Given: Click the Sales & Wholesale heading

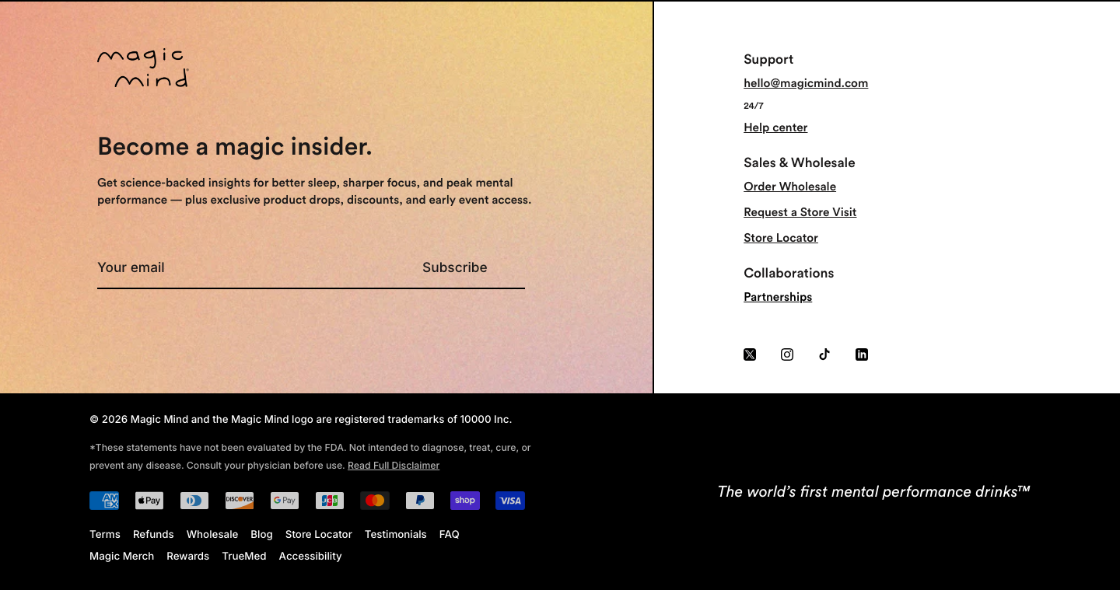Looking at the screenshot, I should point(800,162).
